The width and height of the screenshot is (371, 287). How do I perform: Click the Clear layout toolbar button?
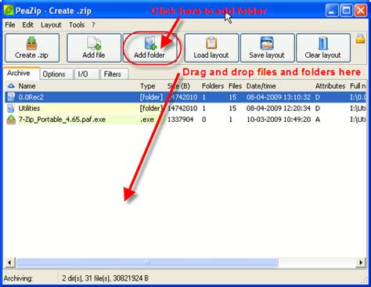(x=323, y=48)
